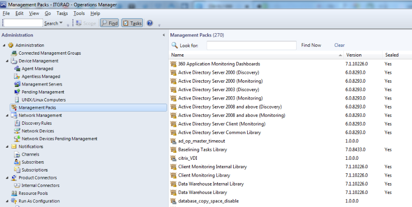Click the Resource Pools icon
Screen dimensions: 412x207
tap(14, 193)
